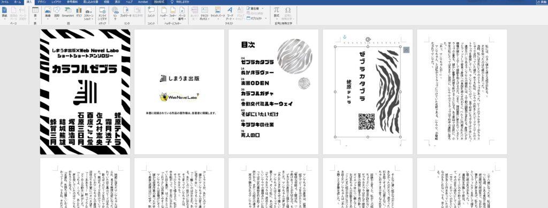Click the QR code on title page

point(367,122)
